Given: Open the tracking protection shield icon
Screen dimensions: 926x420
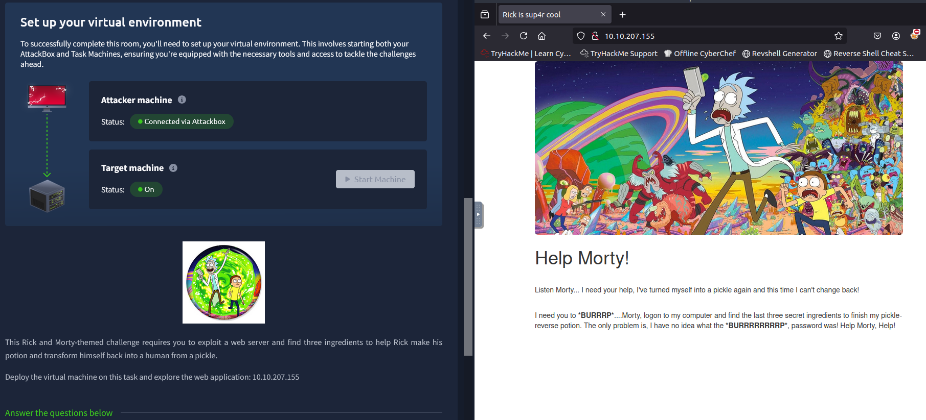Looking at the screenshot, I should point(581,36).
